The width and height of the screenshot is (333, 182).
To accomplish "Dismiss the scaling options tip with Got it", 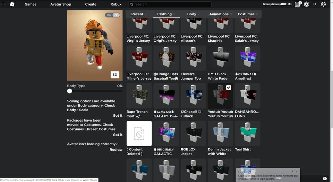I will tap(118, 116).
